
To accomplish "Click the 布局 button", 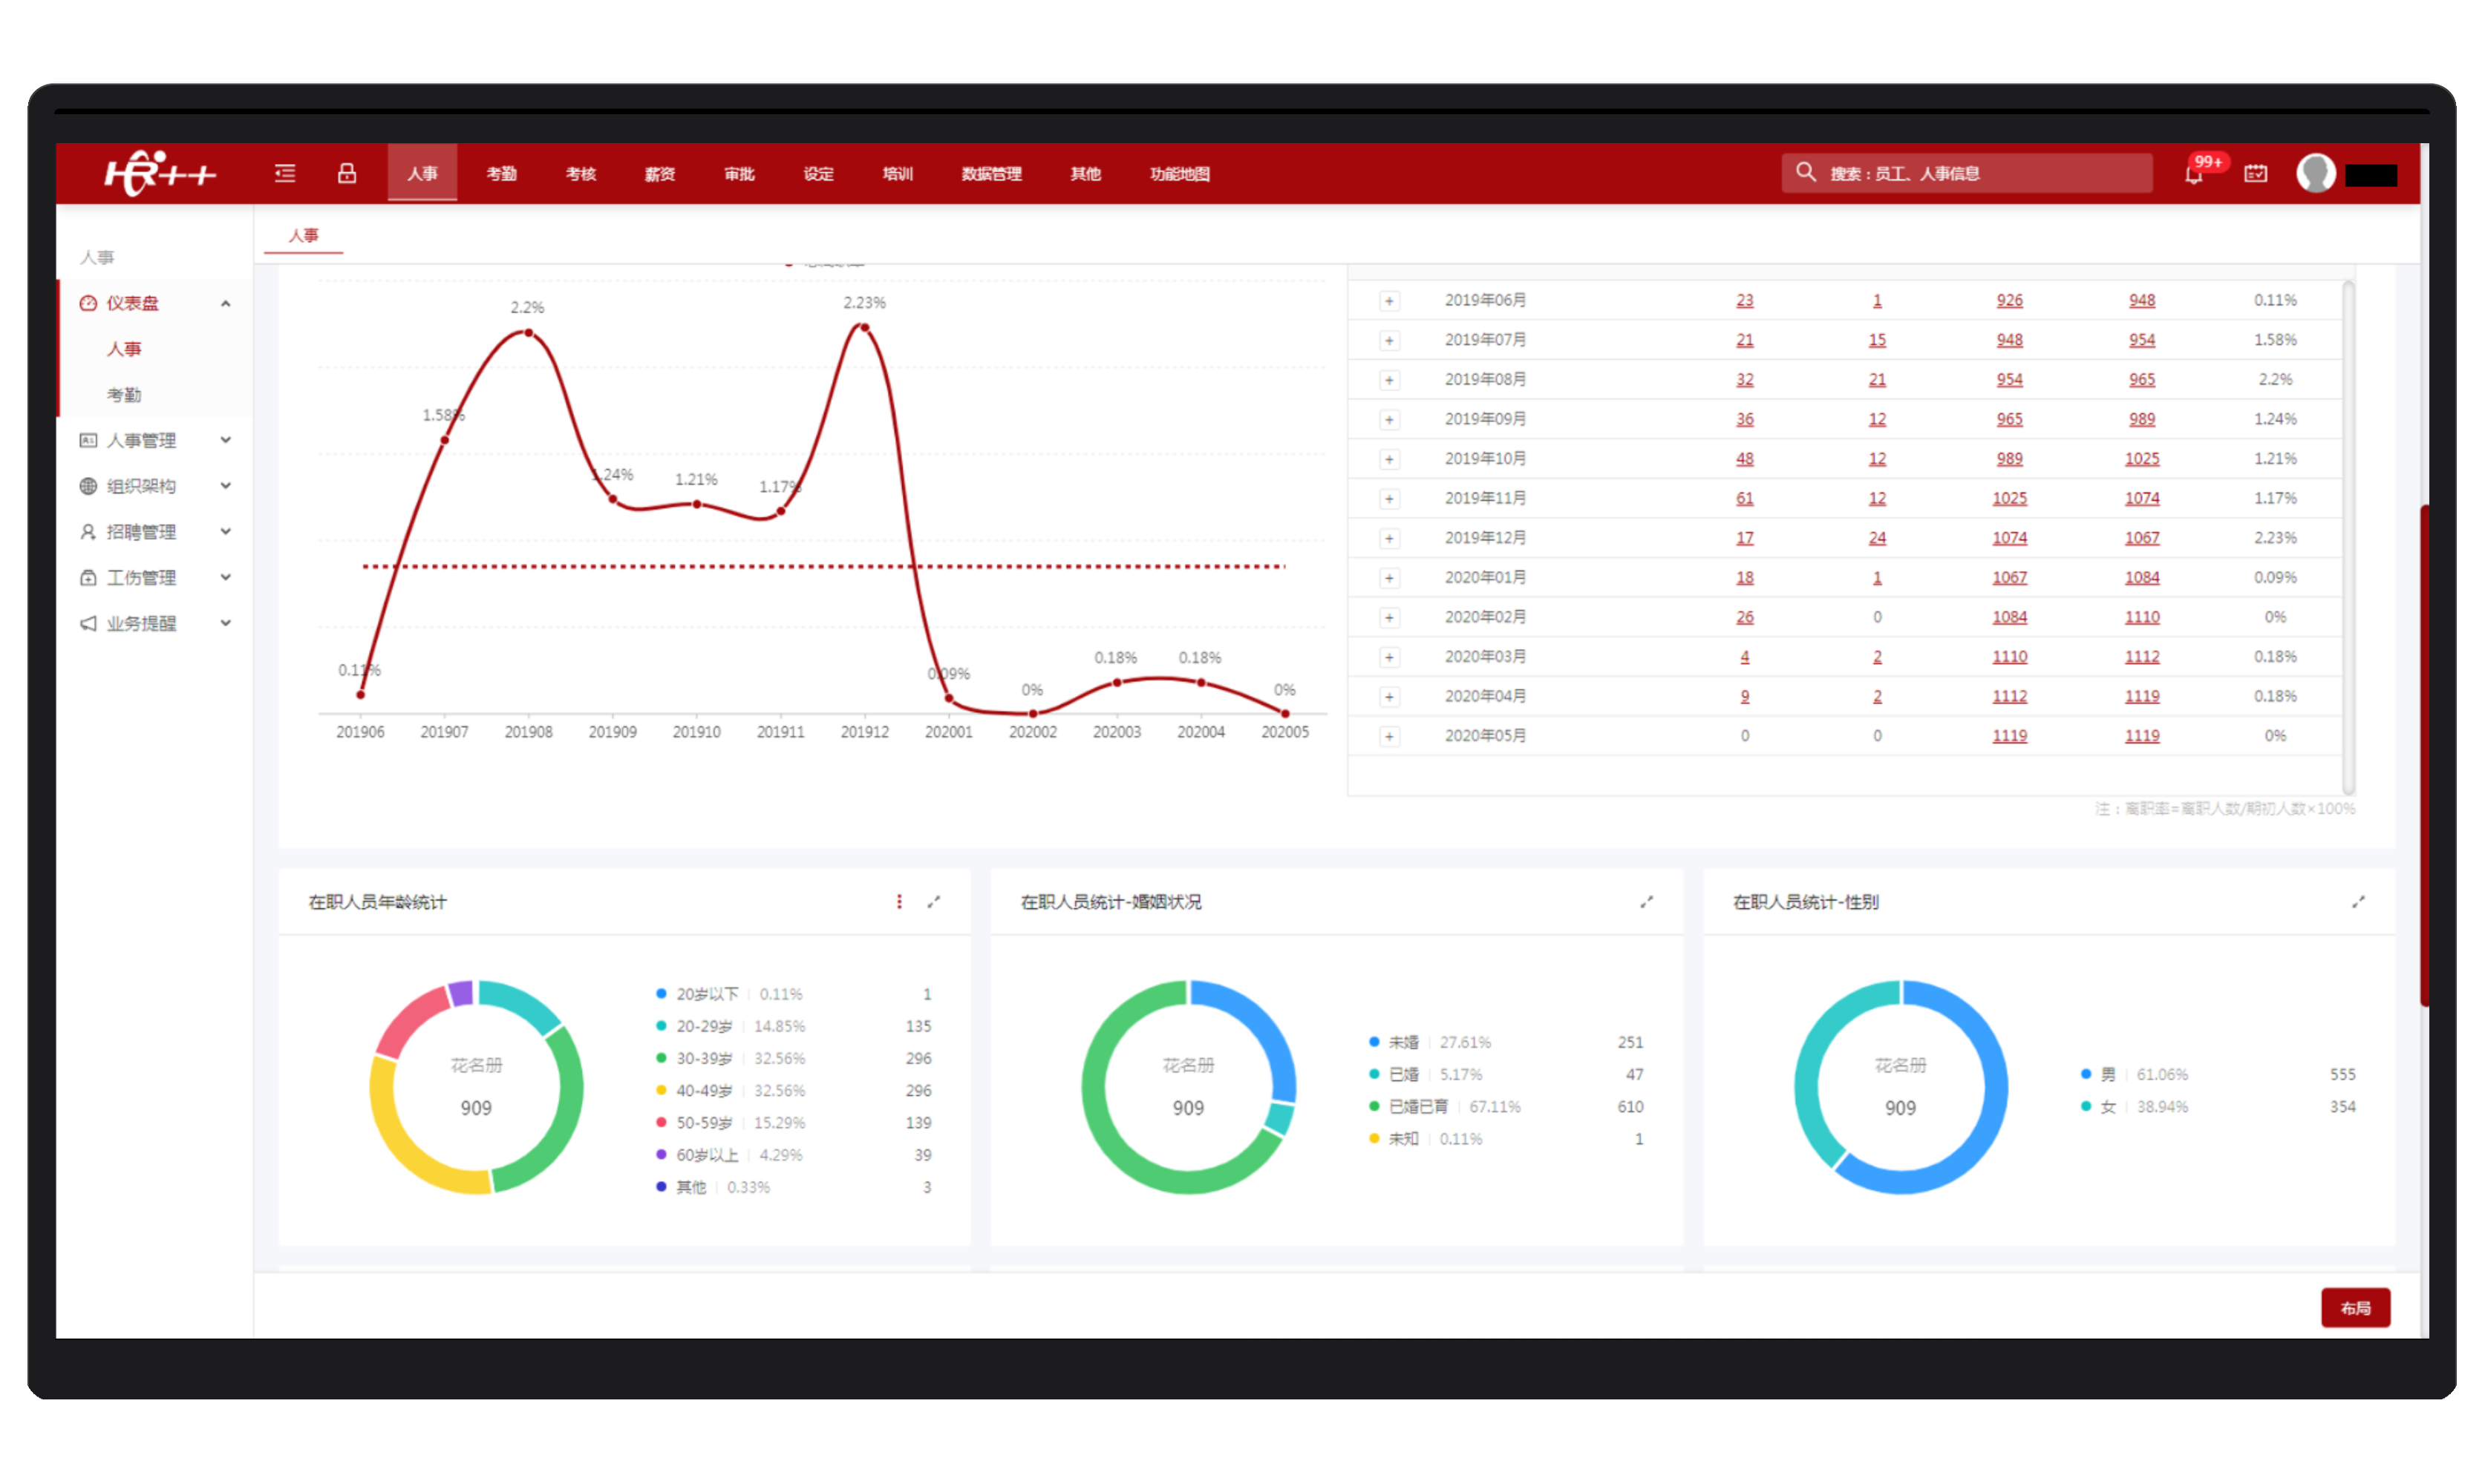I will pos(2356,1308).
